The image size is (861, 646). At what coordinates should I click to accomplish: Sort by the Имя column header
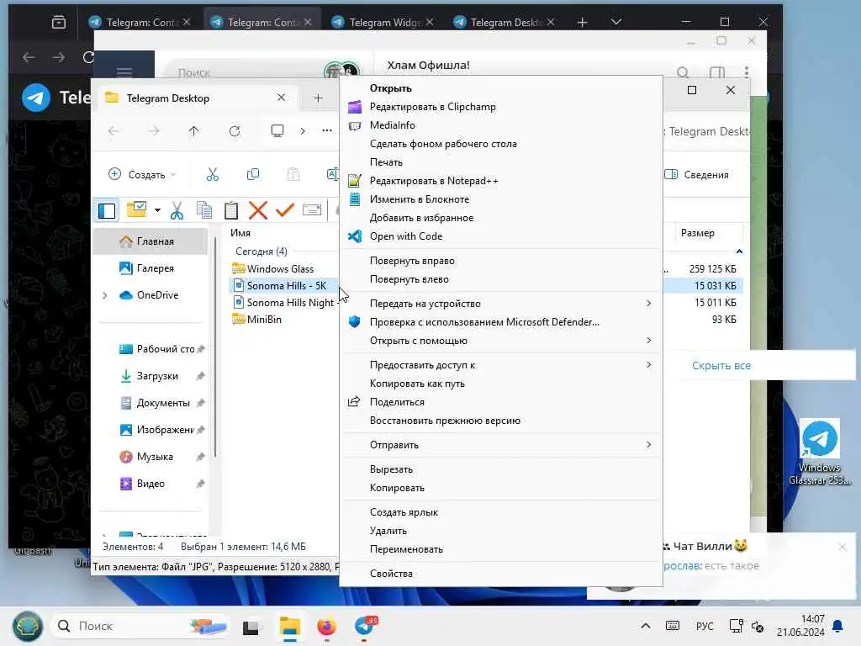click(240, 233)
